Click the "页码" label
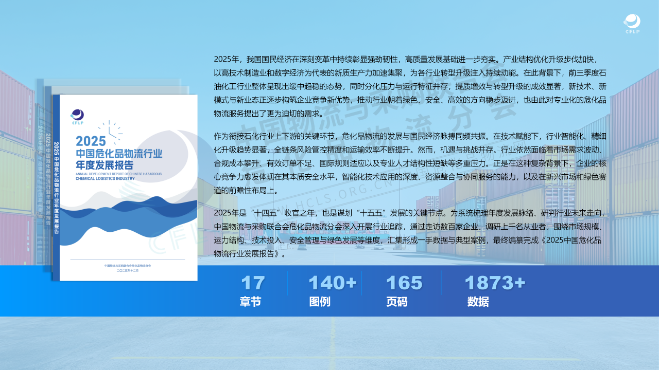This screenshot has width=659, height=370. 397,302
